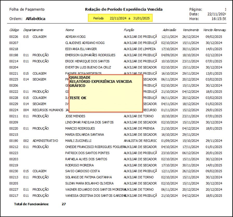The height and width of the screenshot is (217, 233).
Task: Select the end date 31/01/2025 in Período box
Action: pos(141,18)
